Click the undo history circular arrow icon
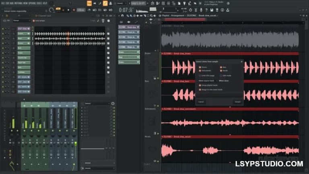Viewport: 309px width, 174px height. [x=190, y=10]
